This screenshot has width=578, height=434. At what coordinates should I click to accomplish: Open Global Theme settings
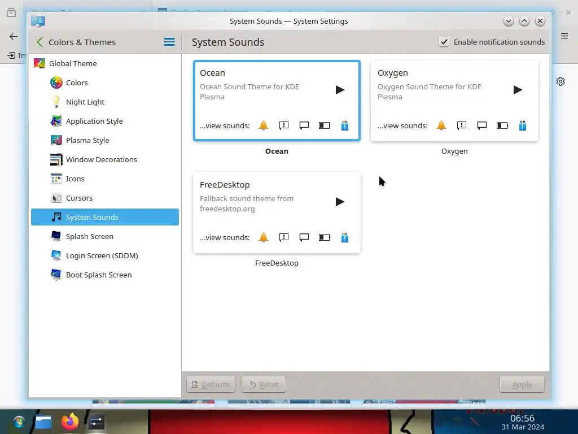104,63
